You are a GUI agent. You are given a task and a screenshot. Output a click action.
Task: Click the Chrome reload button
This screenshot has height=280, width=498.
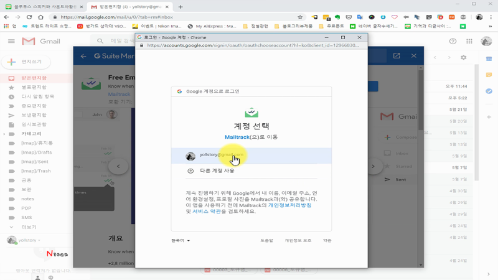(29, 17)
